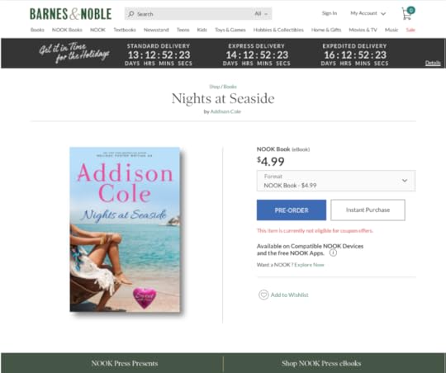Image resolution: width=446 pixels, height=373 pixels.
Task: Expand the My Account dropdown
Action: pos(368,13)
